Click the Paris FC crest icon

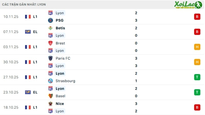click(x=50, y=58)
